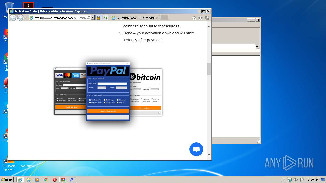Open the volume speaker tray icon

tap(296, 180)
